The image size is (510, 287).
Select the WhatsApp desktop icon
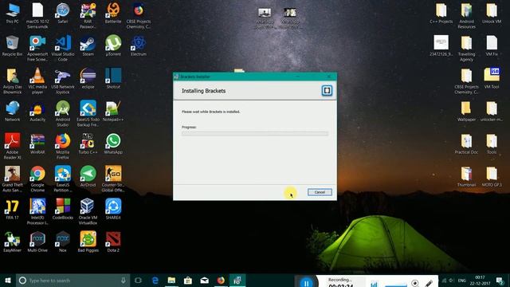113,144
